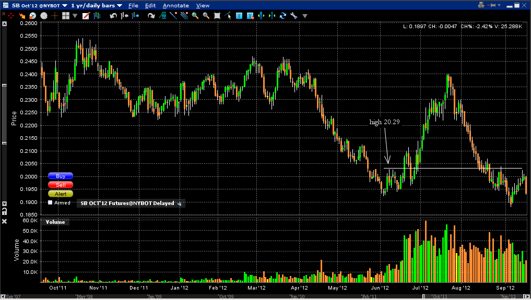Click the gray round clock icon
The image size is (531, 300).
(x=44, y=16)
